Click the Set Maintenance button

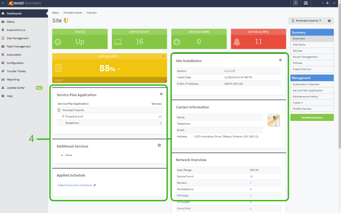pyautogui.click(x=312, y=117)
